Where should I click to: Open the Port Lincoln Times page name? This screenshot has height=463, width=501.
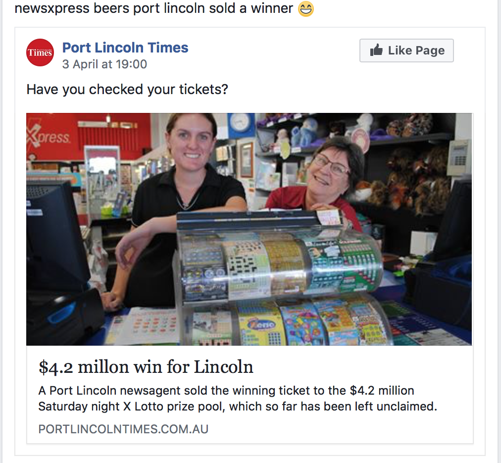125,48
